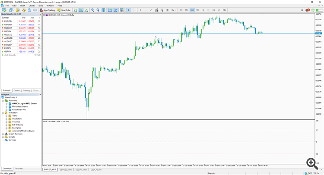Screen dimensions: 324x175
Task: Zoom in on the chart
Action: 92,10
